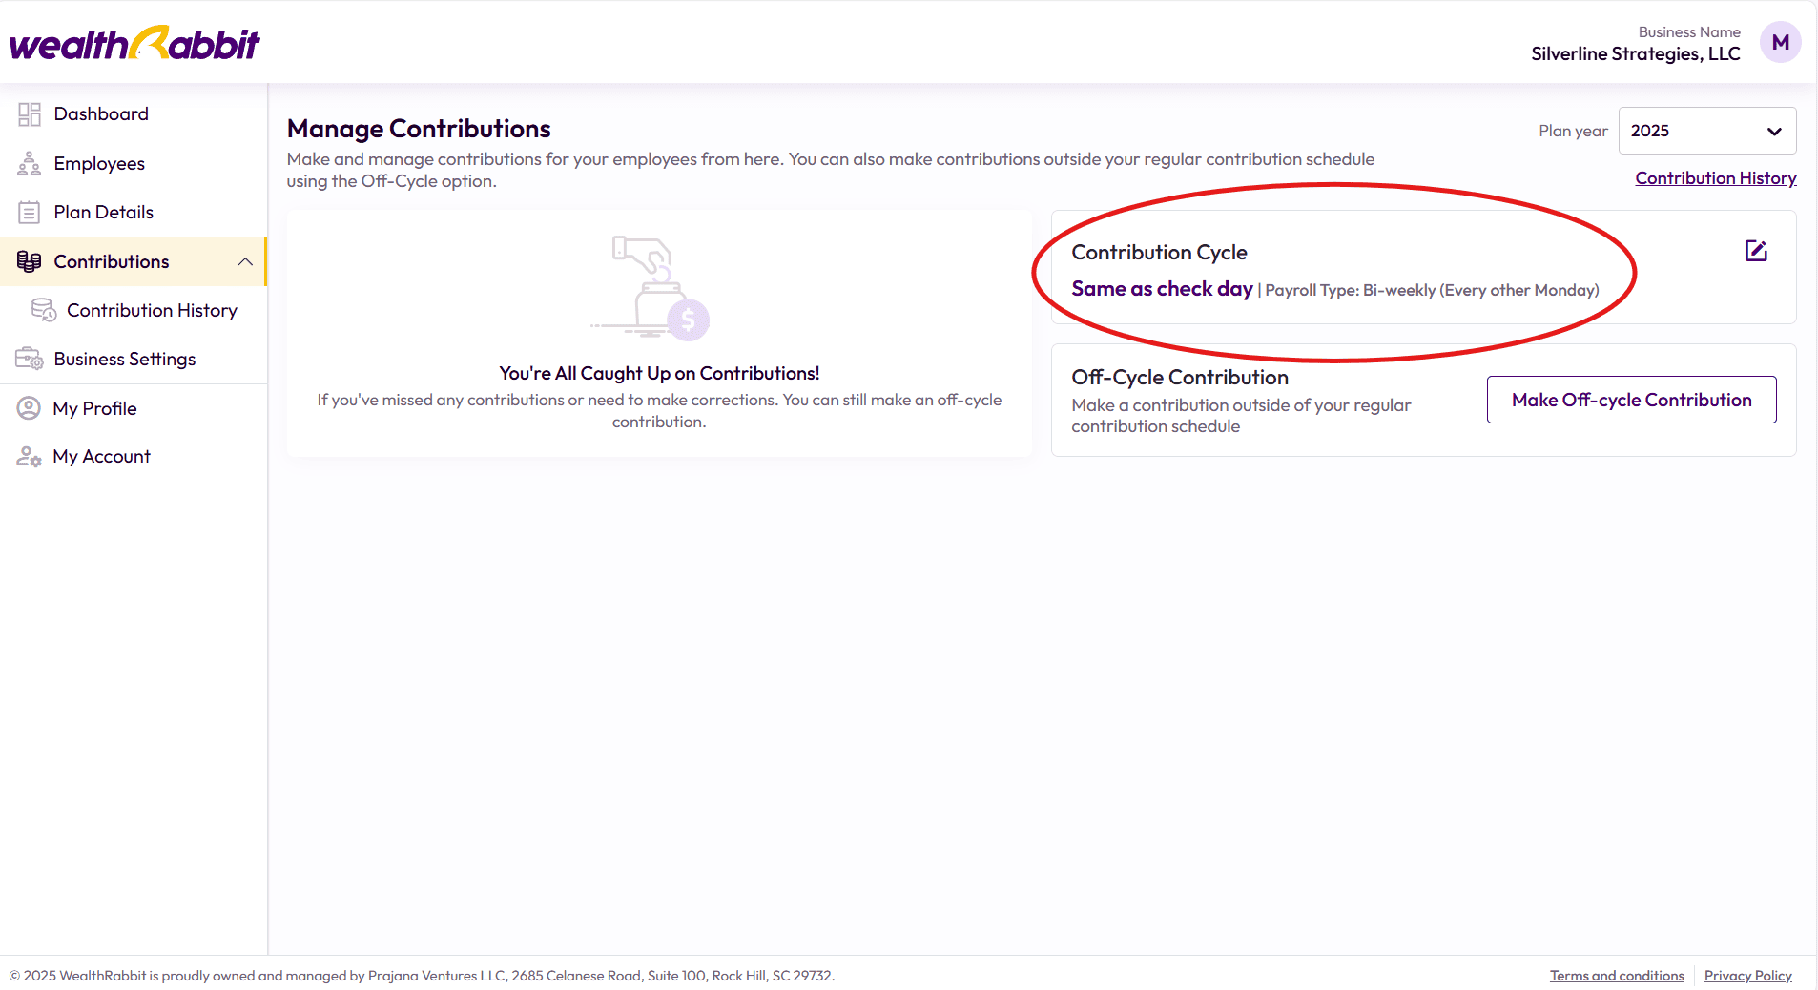This screenshot has width=1818, height=990.
Task: Click the Plan Details document icon
Action: point(30,213)
